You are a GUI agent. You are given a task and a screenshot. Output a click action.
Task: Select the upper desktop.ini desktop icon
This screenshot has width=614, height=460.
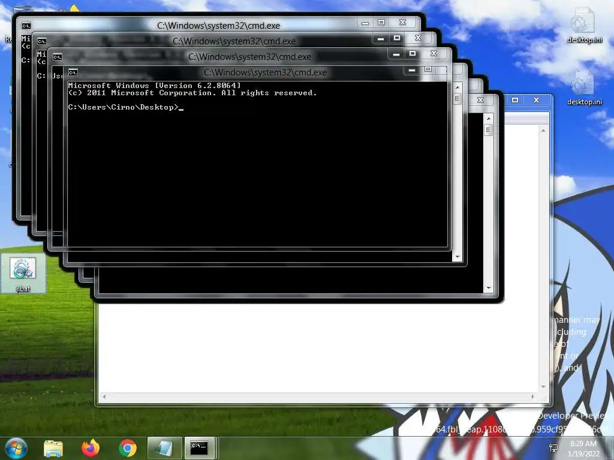pos(584,25)
